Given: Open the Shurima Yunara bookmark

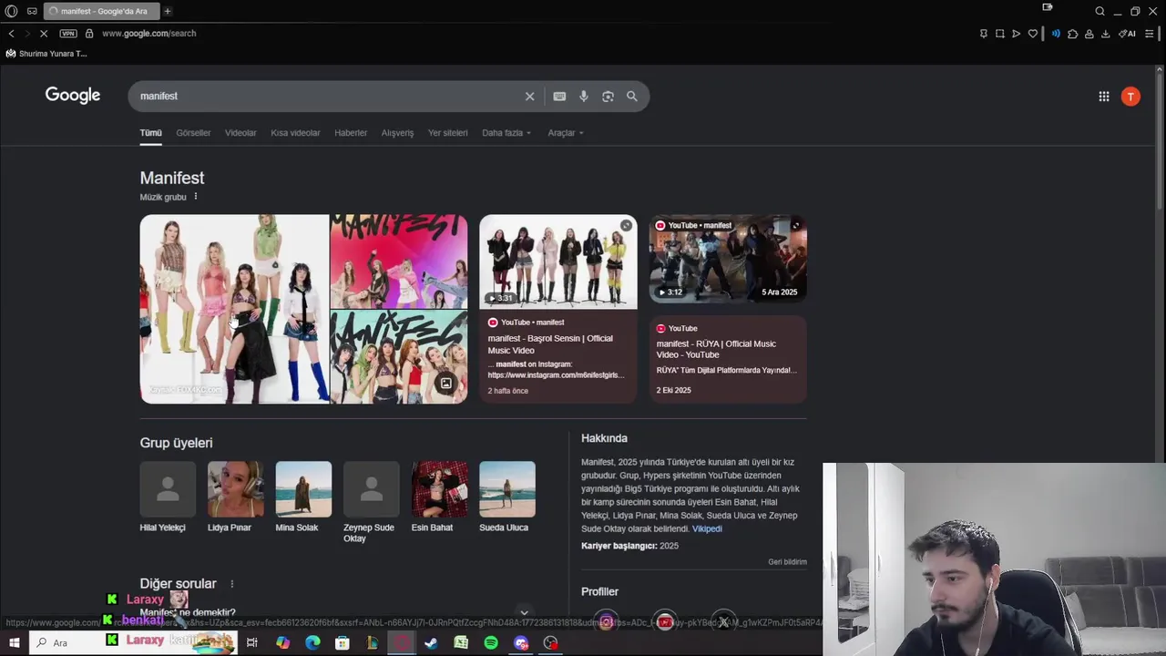Looking at the screenshot, I should tap(46, 54).
